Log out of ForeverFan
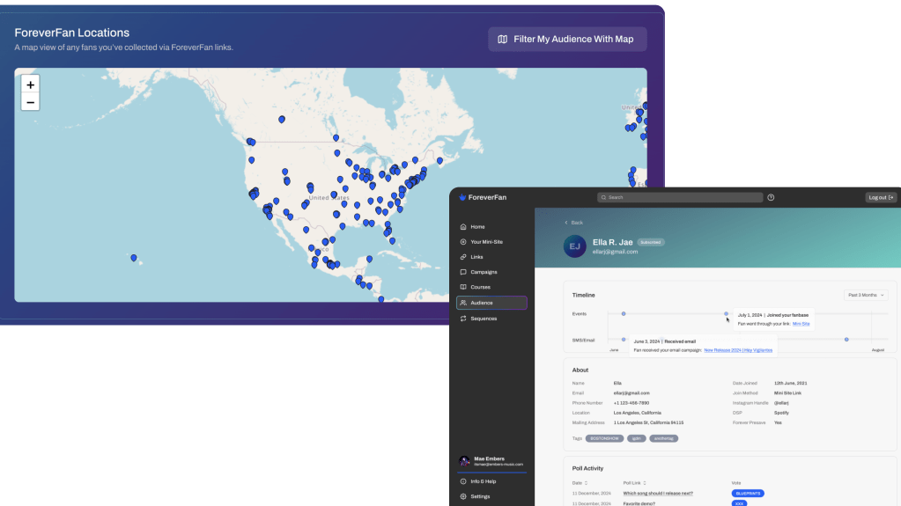The image size is (901, 506). 880,197
